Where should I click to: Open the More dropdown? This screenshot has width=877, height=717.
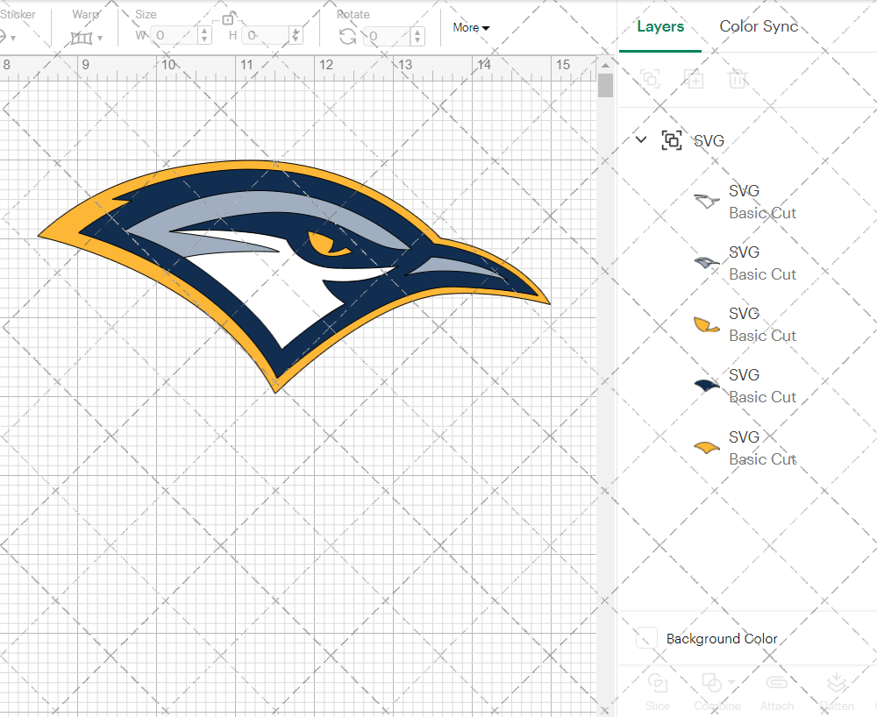(471, 27)
